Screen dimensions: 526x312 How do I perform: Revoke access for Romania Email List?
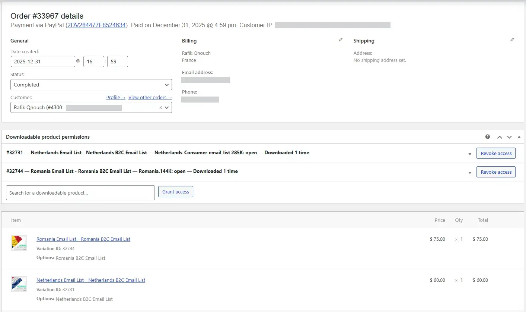coord(496,172)
